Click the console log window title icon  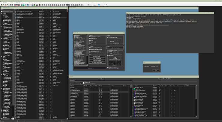[127, 13]
